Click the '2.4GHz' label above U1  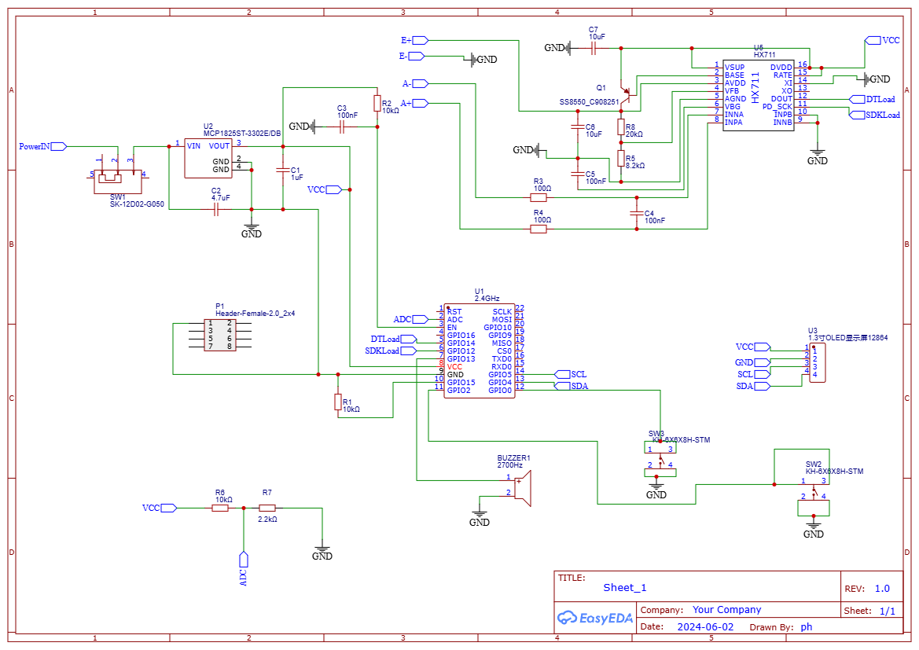pyautogui.click(x=487, y=299)
